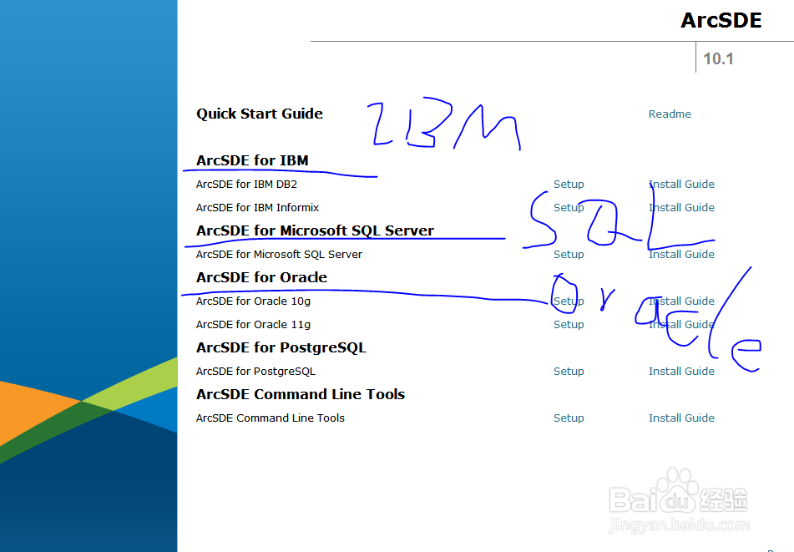Open Install Guide for IBM DB2
The height and width of the screenshot is (552, 794).
click(681, 185)
